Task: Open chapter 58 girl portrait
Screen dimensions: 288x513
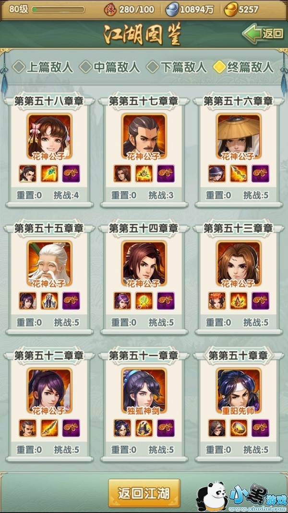Action: pos(49,136)
